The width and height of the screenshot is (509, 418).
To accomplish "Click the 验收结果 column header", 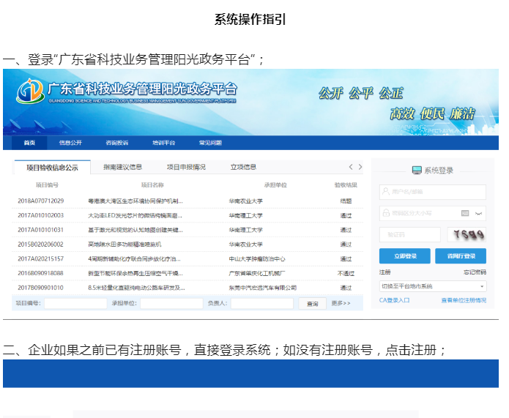I will click(x=346, y=185).
